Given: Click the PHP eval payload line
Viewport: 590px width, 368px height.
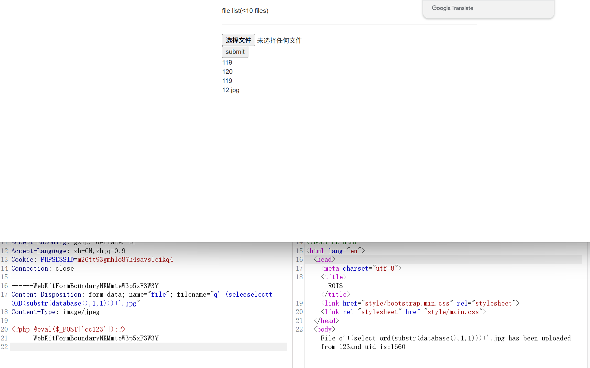Looking at the screenshot, I should (68, 329).
